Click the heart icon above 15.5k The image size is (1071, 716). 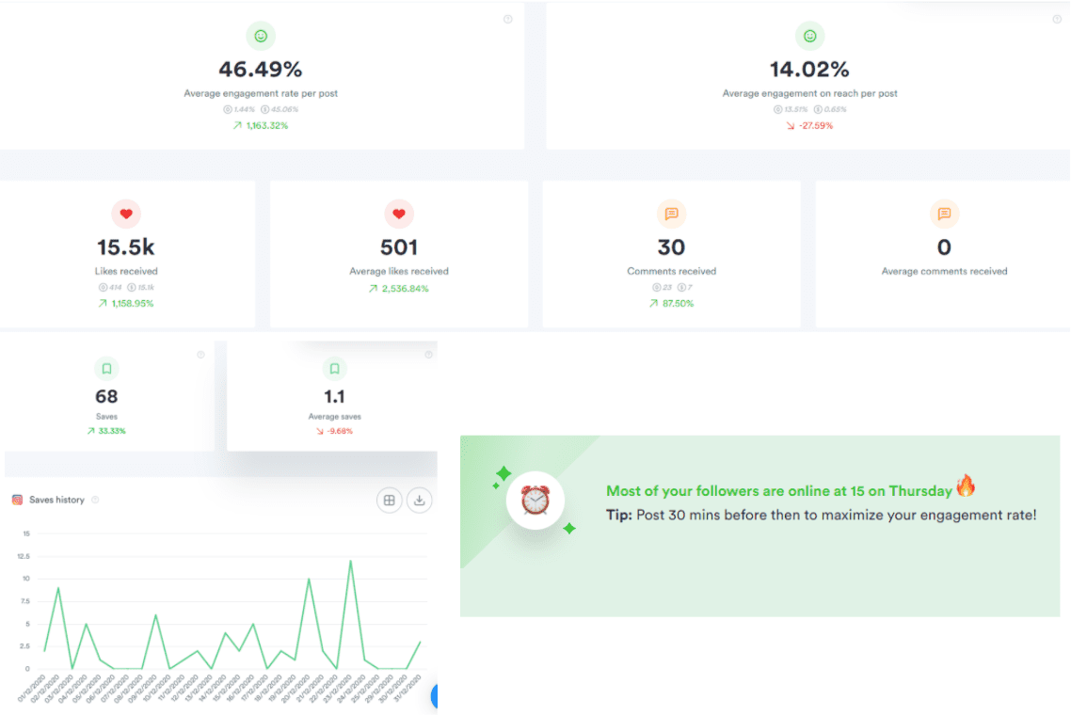pyautogui.click(x=126, y=214)
